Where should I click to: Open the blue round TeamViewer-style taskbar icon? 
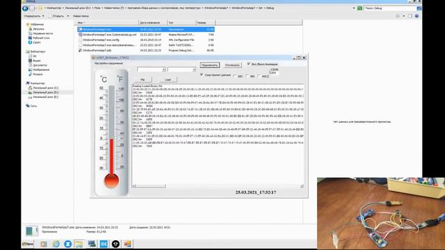[67, 244]
